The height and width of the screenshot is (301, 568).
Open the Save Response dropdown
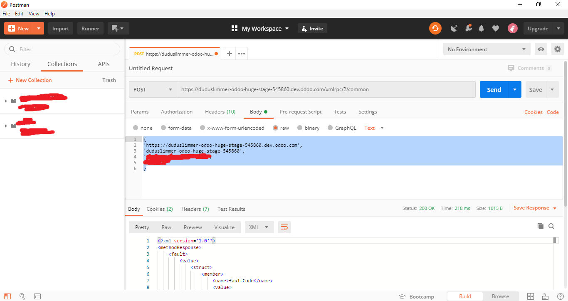coord(535,208)
